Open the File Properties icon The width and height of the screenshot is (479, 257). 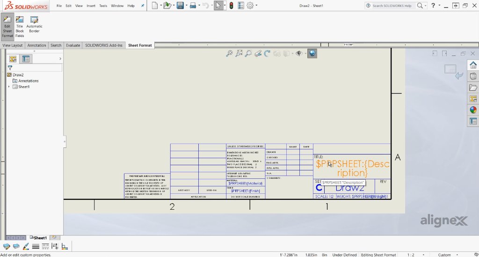pyautogui.click(x=241, y=6)
